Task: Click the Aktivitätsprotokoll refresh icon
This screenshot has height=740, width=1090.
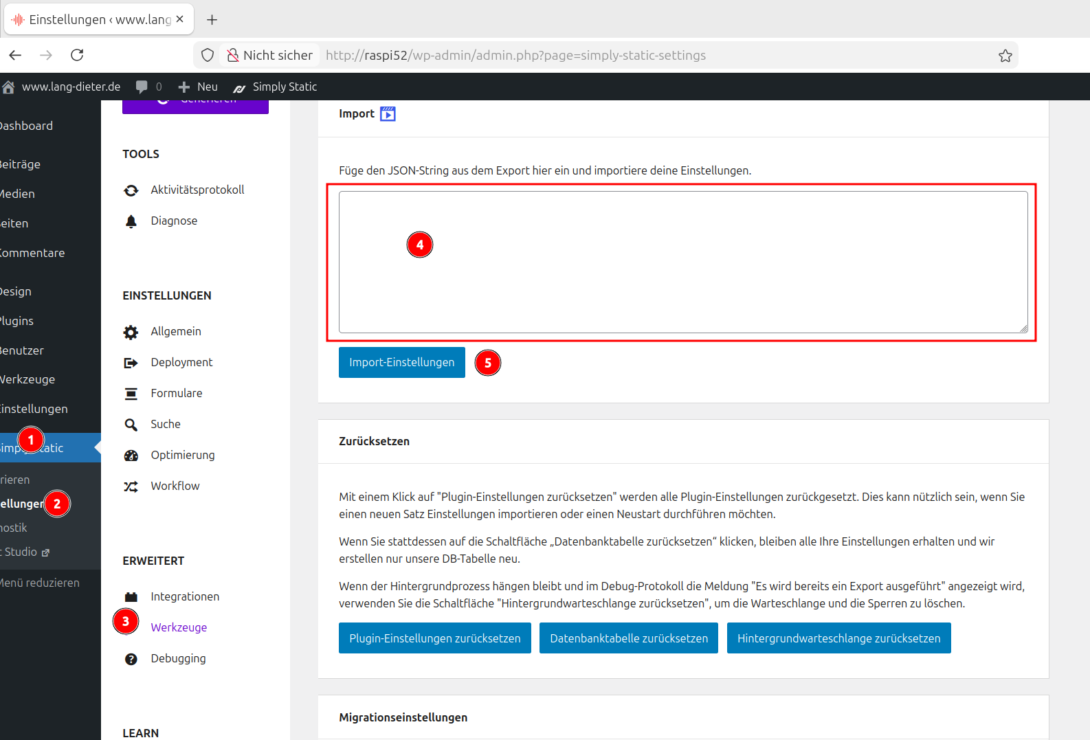Action: [131, 190]
